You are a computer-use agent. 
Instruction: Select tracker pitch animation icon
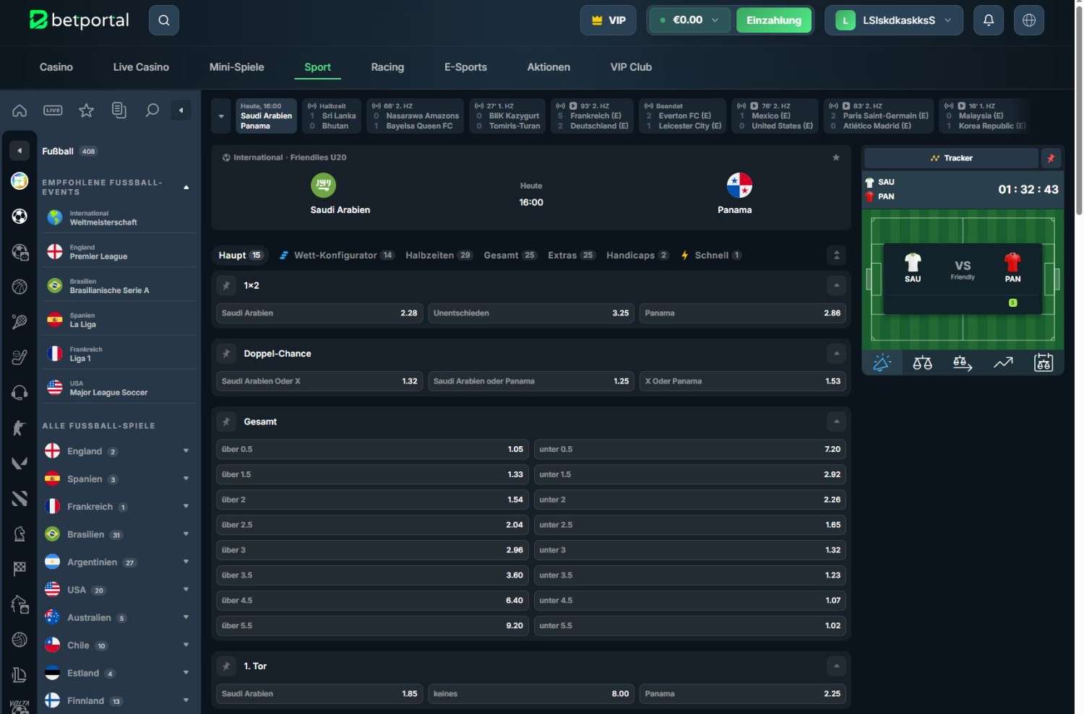pyautogui.click(x=882, y=363)
